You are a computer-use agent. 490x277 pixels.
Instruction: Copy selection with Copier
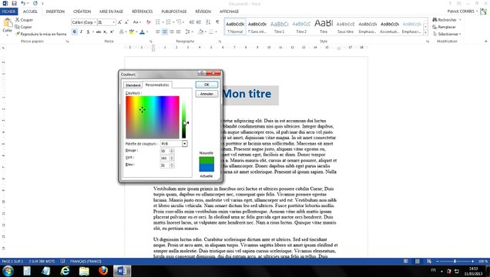(23, 27)
